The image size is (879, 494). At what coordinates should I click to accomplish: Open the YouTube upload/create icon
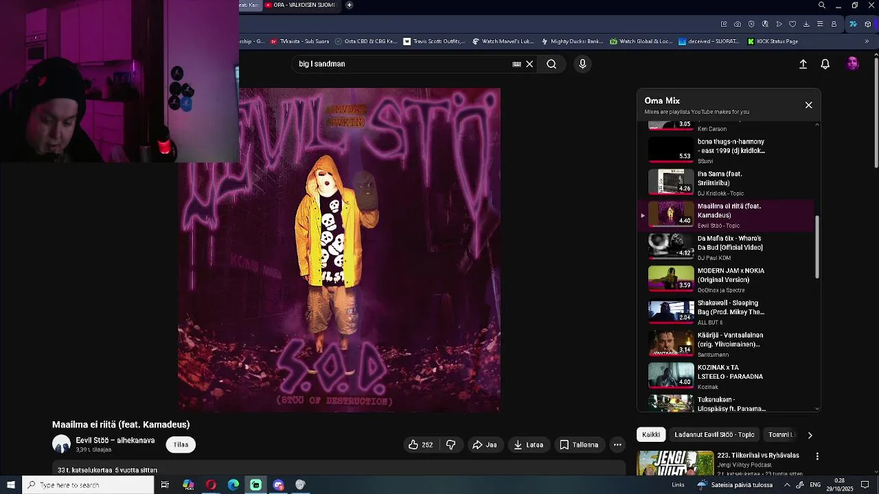point(803,64)
